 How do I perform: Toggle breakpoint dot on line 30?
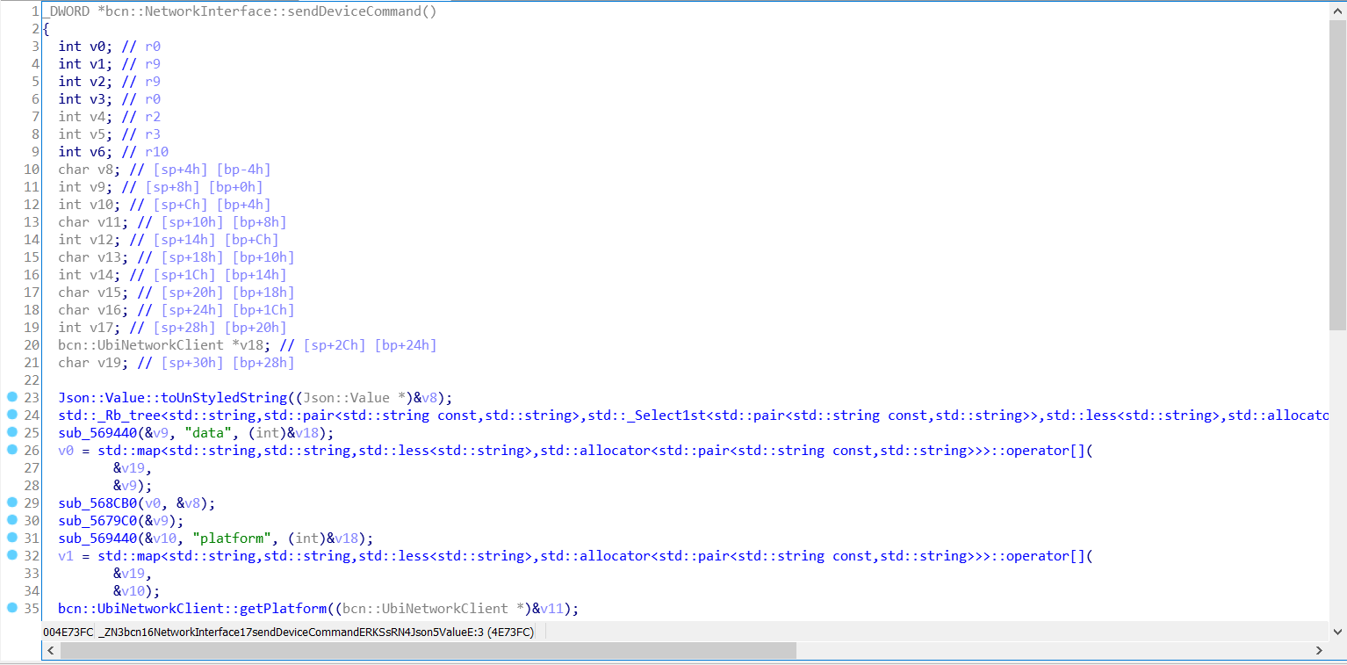pyautogui.click(x=12, y=520)
